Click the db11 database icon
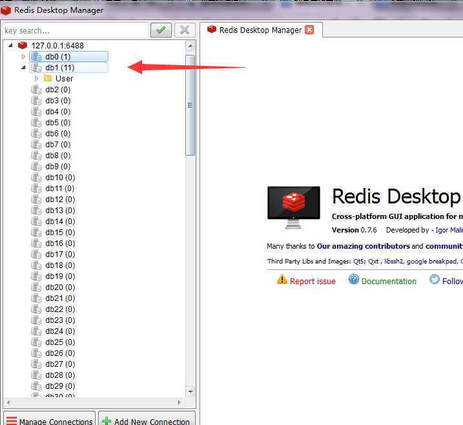The image size is (463, 425). pyautogui.click(x=36, y=188)
